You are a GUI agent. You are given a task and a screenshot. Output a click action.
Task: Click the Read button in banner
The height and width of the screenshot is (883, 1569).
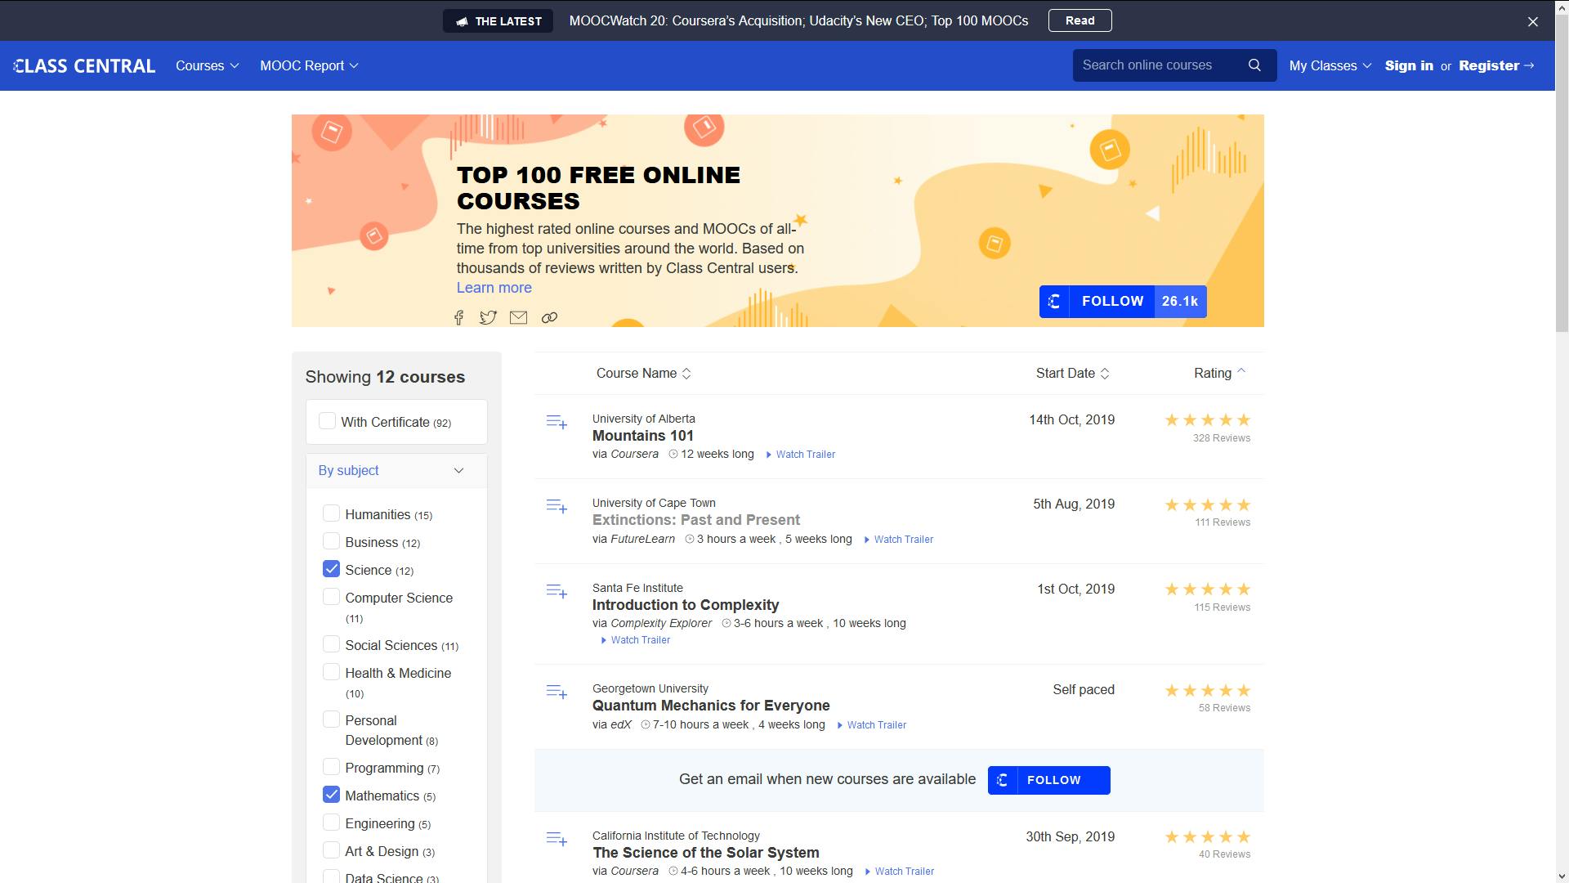tap(1080, 20)
